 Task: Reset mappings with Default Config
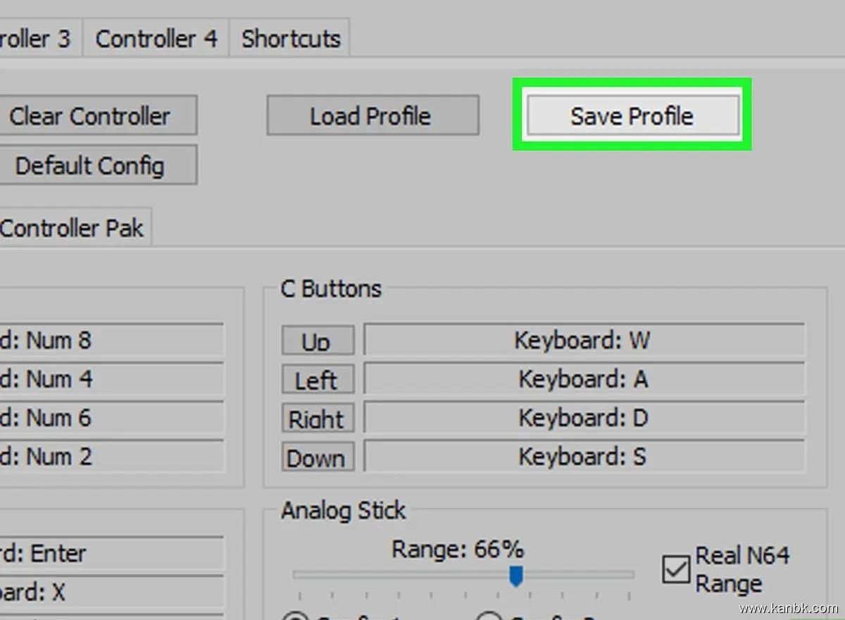pyautogui.click(x=92, y=166)
